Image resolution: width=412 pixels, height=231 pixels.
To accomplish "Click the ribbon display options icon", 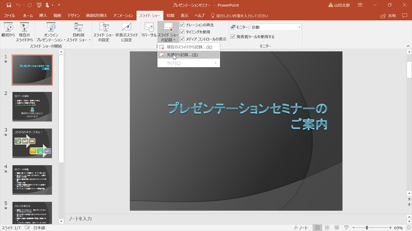I will (360, 5).
